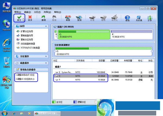Open the 向导(W) menu
The height and width of the screenshot is (116, 163).
point(47,12)
